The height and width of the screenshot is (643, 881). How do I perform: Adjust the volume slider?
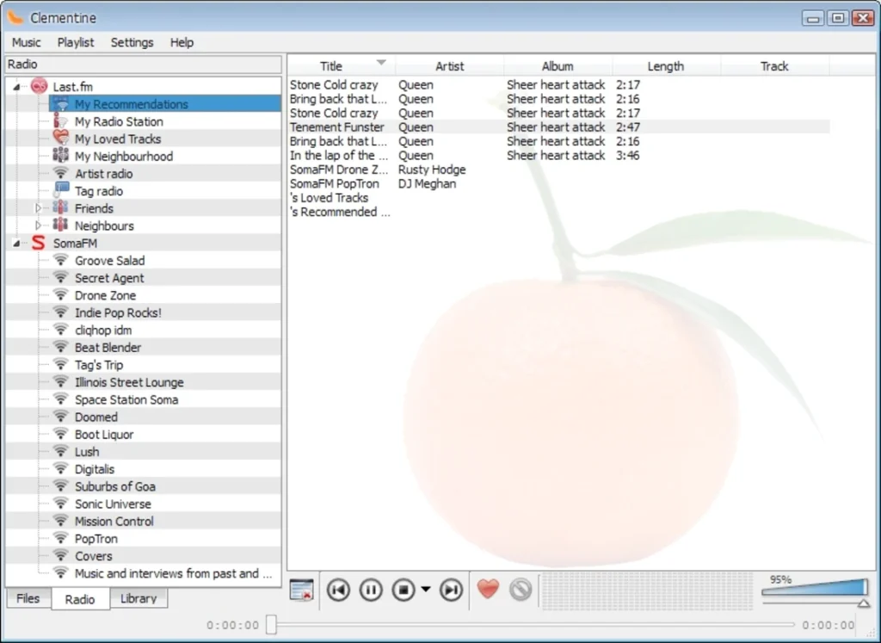(x=814, y=588)
